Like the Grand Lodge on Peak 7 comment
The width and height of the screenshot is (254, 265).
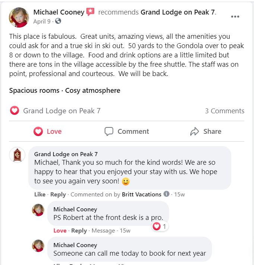[40, 194]
